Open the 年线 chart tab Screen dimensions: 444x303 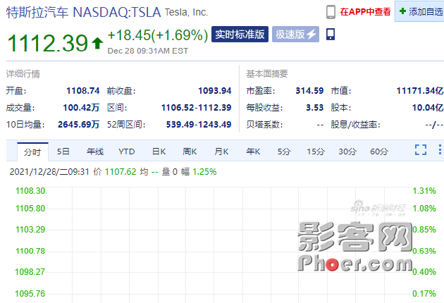click(95, 151)
